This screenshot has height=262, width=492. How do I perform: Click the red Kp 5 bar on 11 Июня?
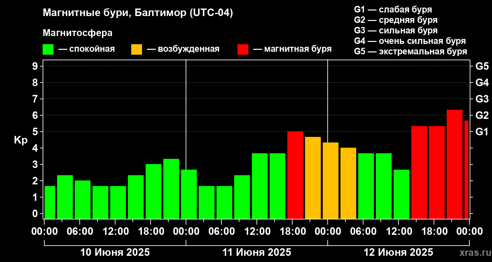[295, 175]
